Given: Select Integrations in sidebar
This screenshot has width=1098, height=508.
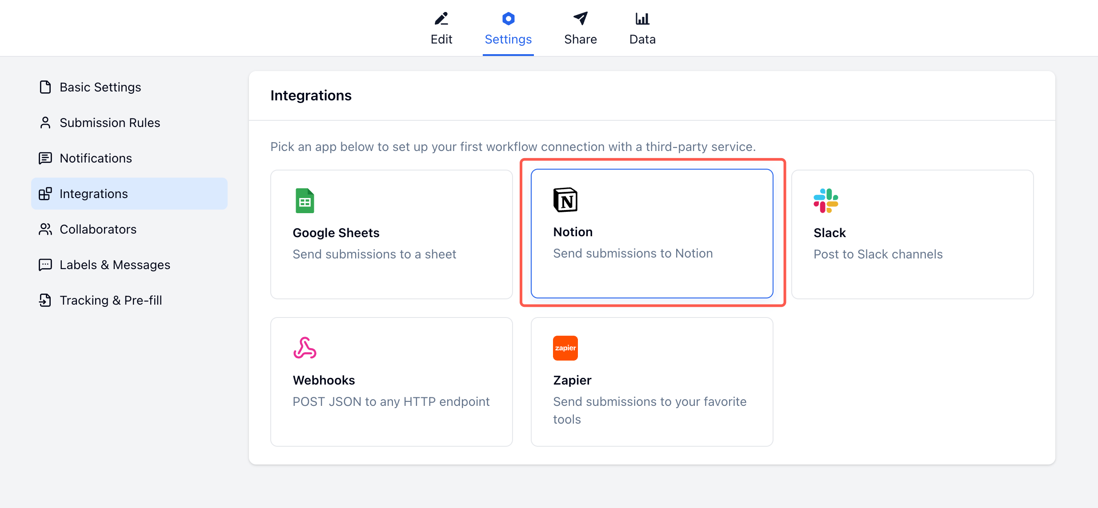Looking at the screenshot, I should point(129,194).
